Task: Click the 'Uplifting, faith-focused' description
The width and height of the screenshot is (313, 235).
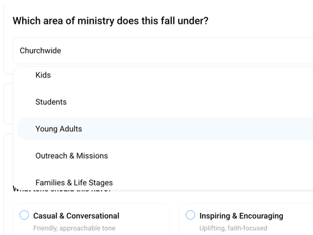Action: tap(233, 228)
